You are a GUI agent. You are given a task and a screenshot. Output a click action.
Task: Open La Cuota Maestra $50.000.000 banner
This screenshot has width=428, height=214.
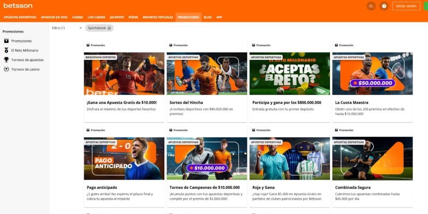372,74
